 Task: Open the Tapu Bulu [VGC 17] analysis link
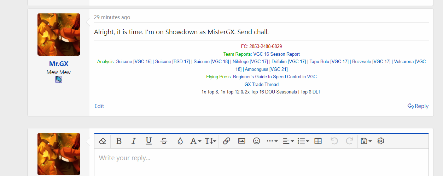pyautogui.click(x=329, y=62)
